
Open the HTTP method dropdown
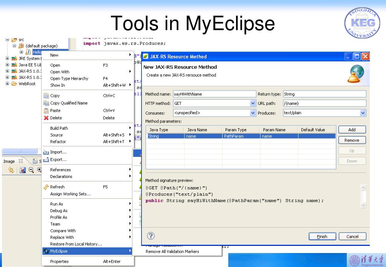pos(252,103)
